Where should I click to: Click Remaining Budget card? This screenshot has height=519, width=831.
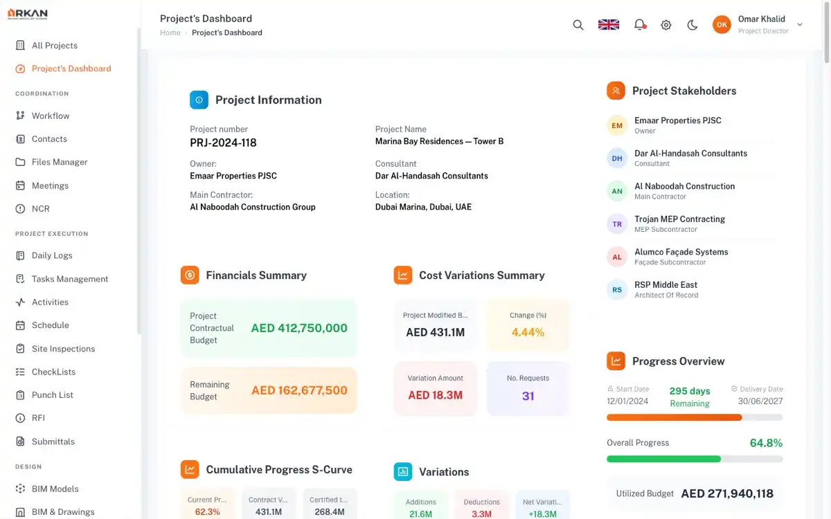(269, 390)
